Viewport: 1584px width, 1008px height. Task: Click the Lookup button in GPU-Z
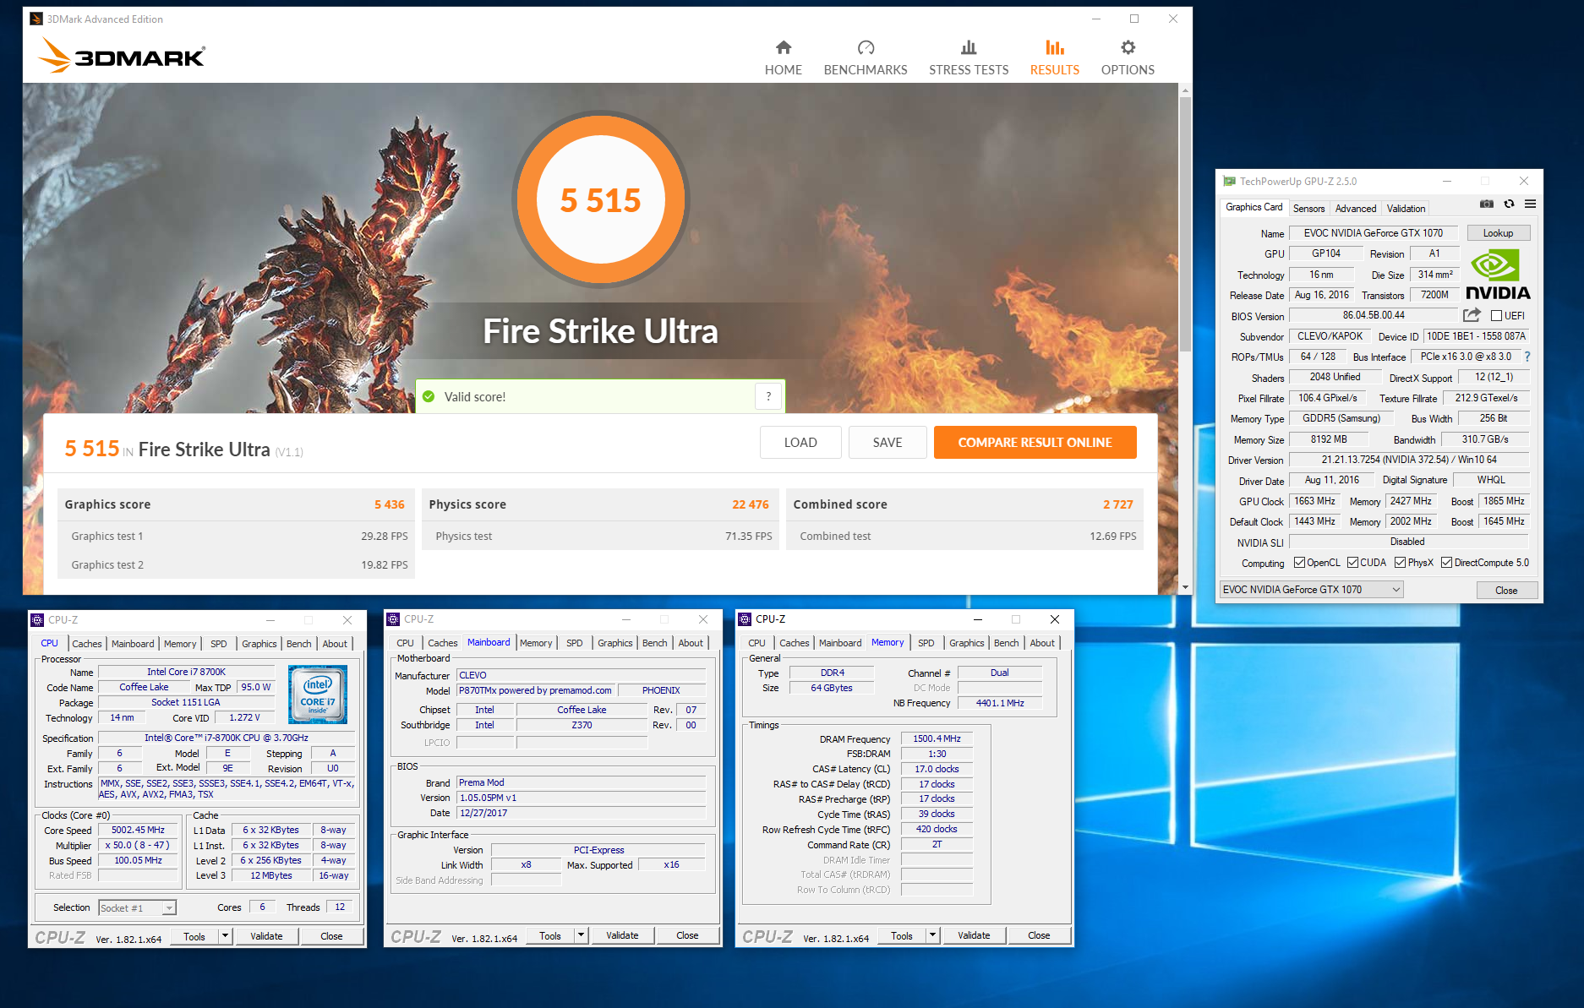click(1498, 233)
